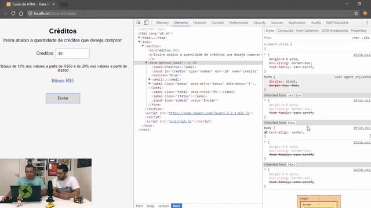Switch to the Application panel
The width and height of the screenshot is (371, 208).
(297, 23)
